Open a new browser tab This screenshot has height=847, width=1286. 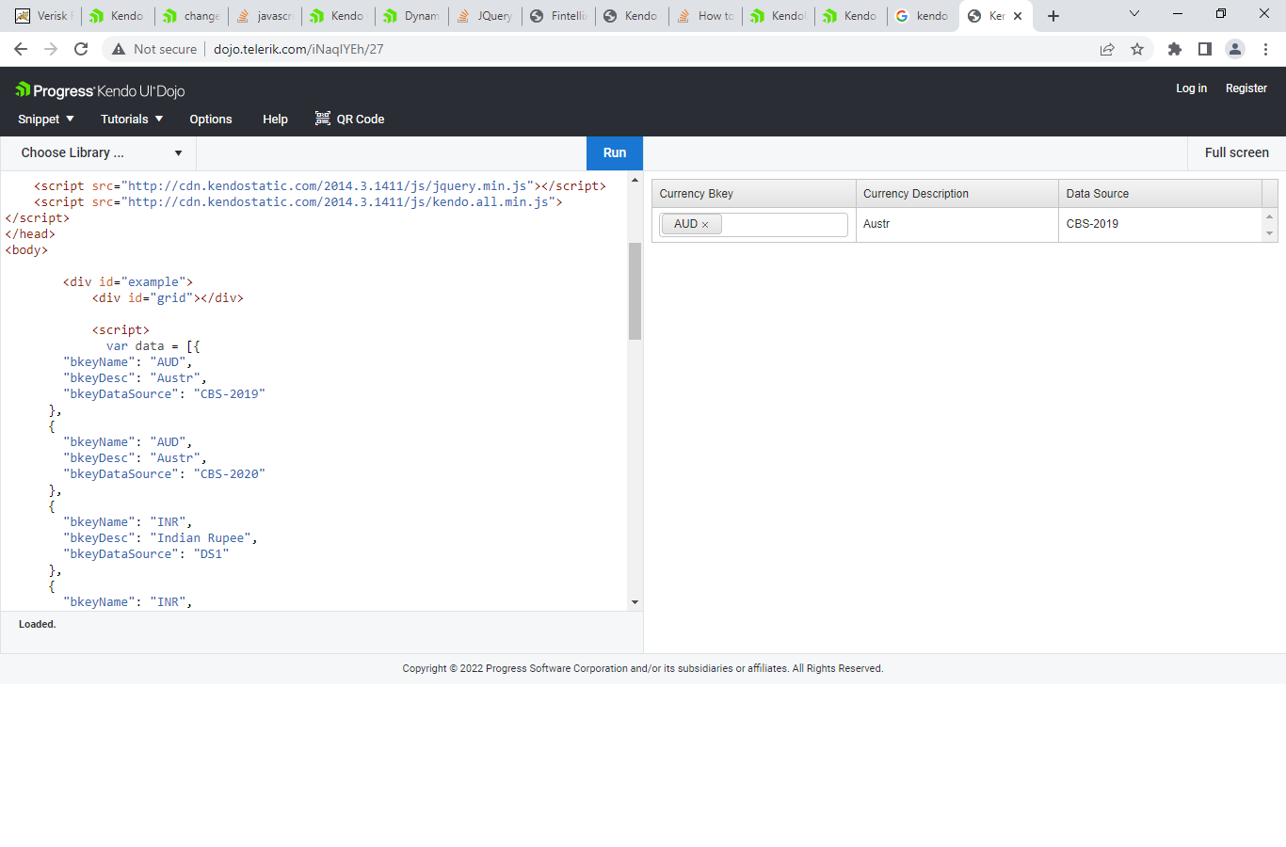pyautogui.click(x=1053, y=16)
